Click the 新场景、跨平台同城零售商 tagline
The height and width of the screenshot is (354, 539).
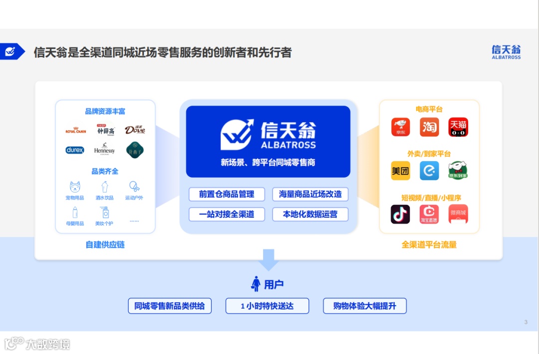click(x=268, y=163)
